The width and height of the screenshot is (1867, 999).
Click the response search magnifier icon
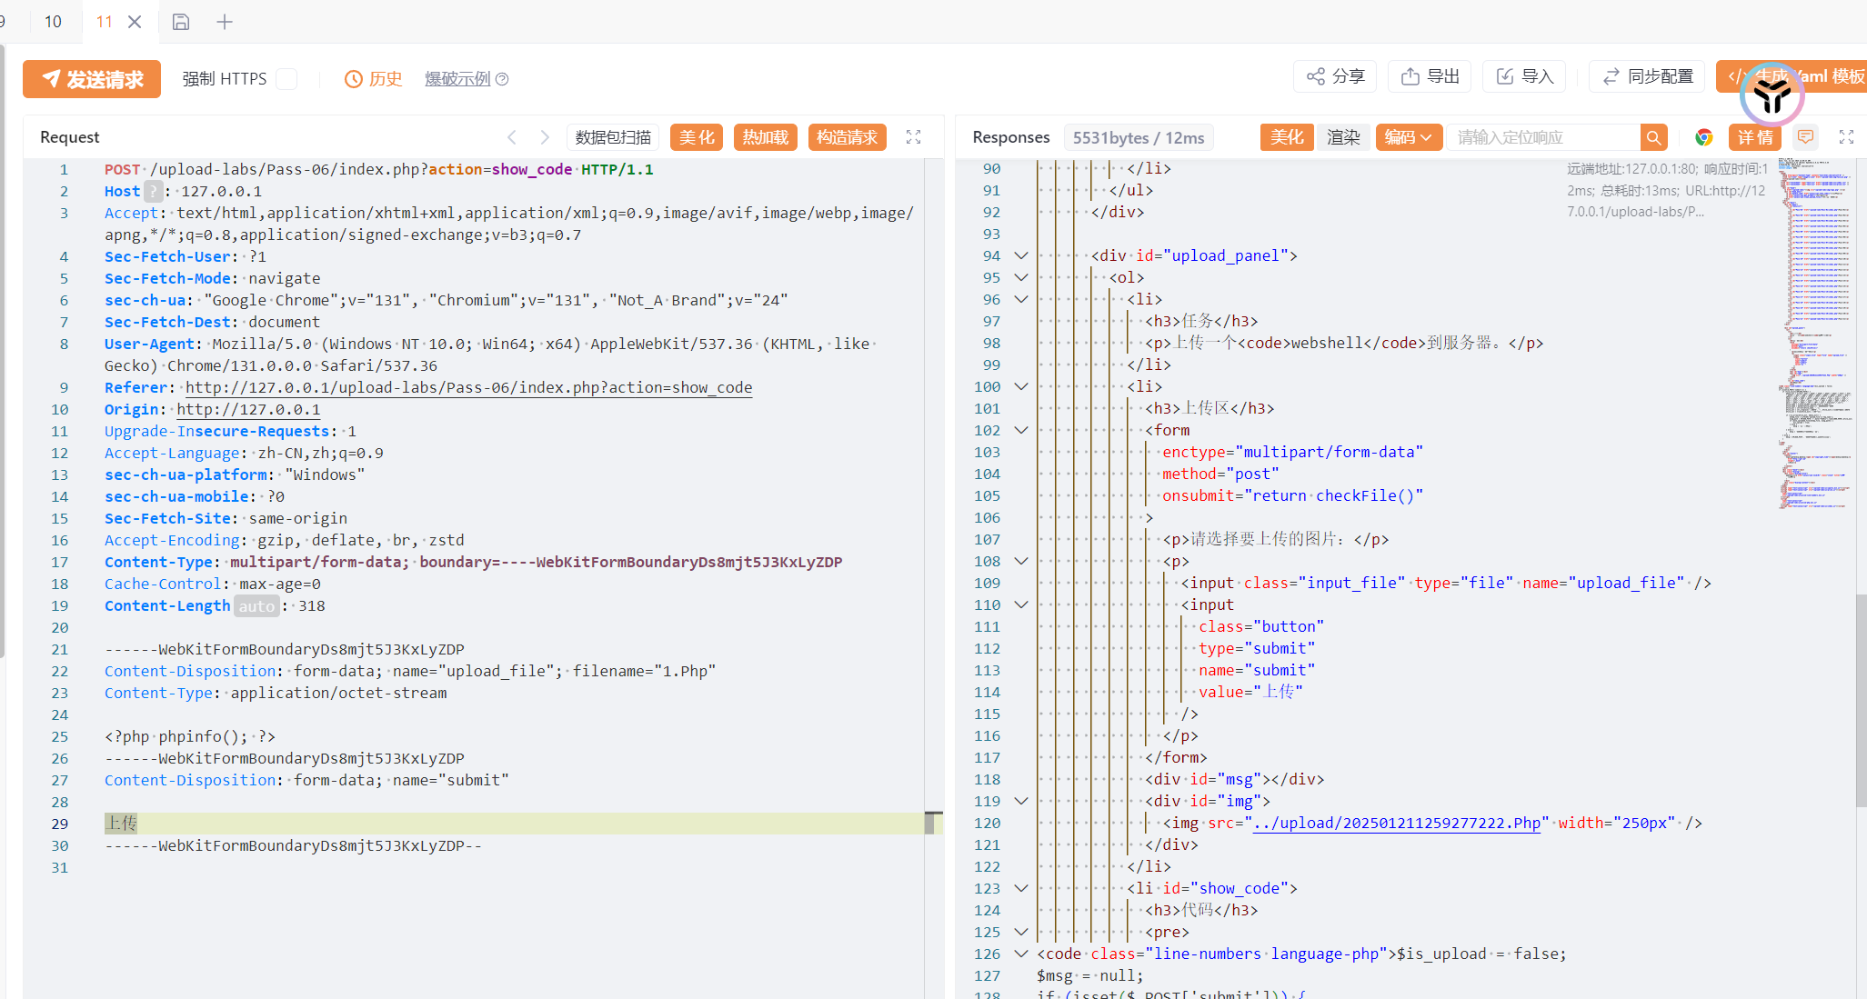point(1653,137)
